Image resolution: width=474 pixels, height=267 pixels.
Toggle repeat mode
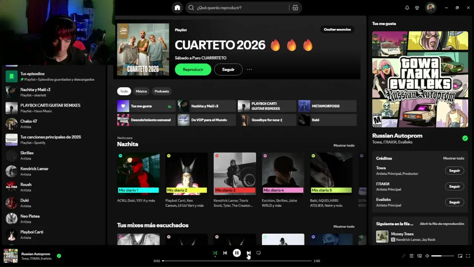(259, 253)
